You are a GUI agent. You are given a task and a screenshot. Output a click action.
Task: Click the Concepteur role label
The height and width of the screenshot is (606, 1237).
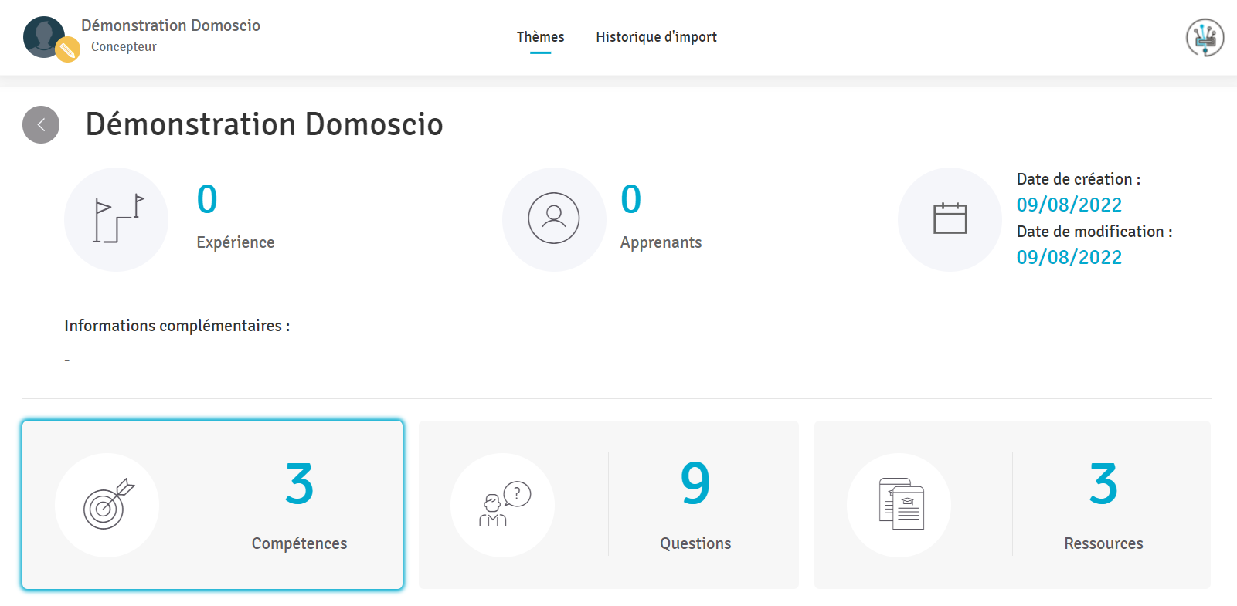[x=124, y=47]
